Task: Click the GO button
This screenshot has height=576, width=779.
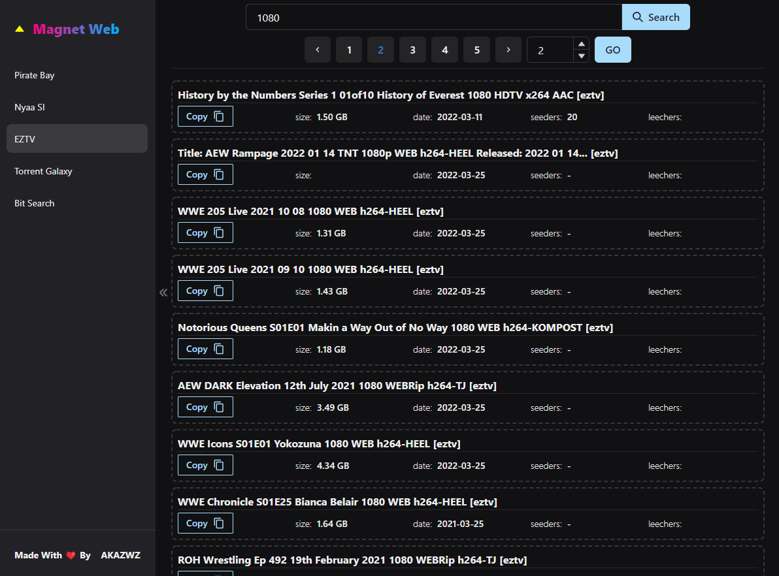Action: 612,50
